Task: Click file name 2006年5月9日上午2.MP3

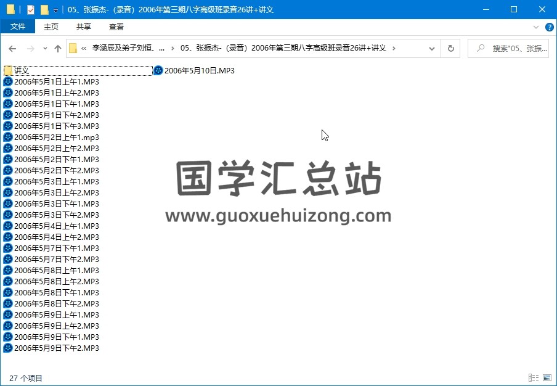Action: pos(57,326)
